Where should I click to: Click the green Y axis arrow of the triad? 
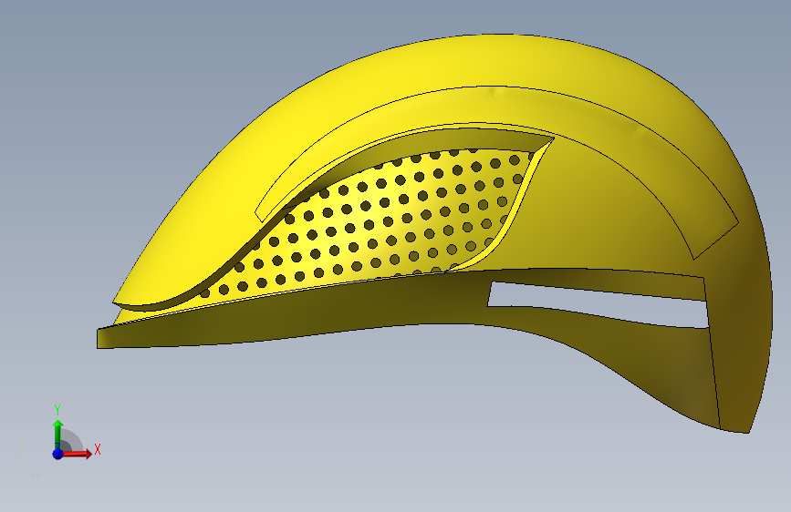(x=58, y=435)
